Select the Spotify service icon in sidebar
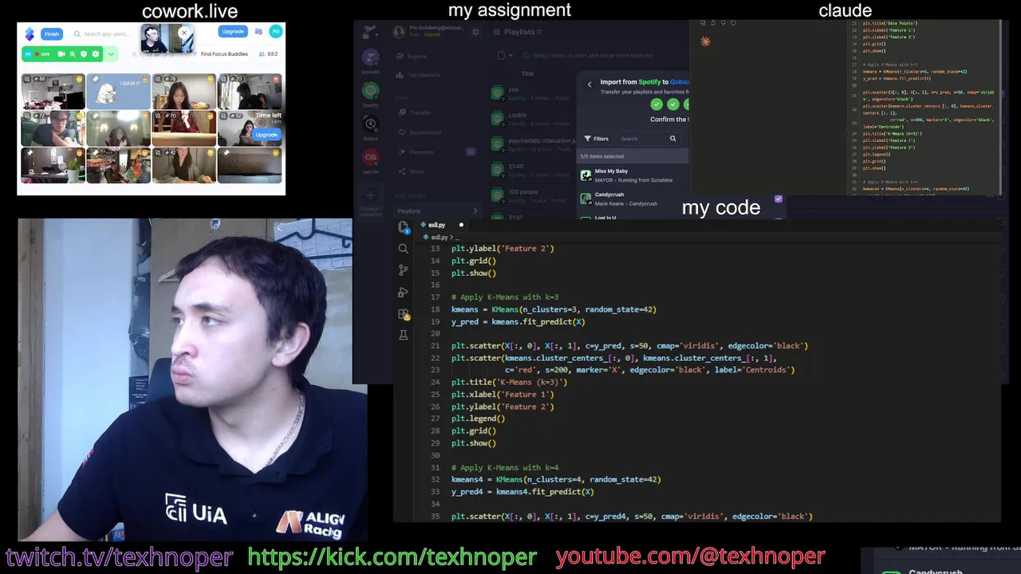 coord(371,90)
